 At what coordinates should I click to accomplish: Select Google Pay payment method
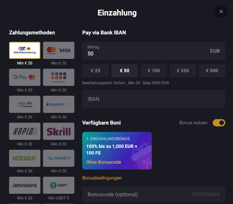tap(25, 77)
